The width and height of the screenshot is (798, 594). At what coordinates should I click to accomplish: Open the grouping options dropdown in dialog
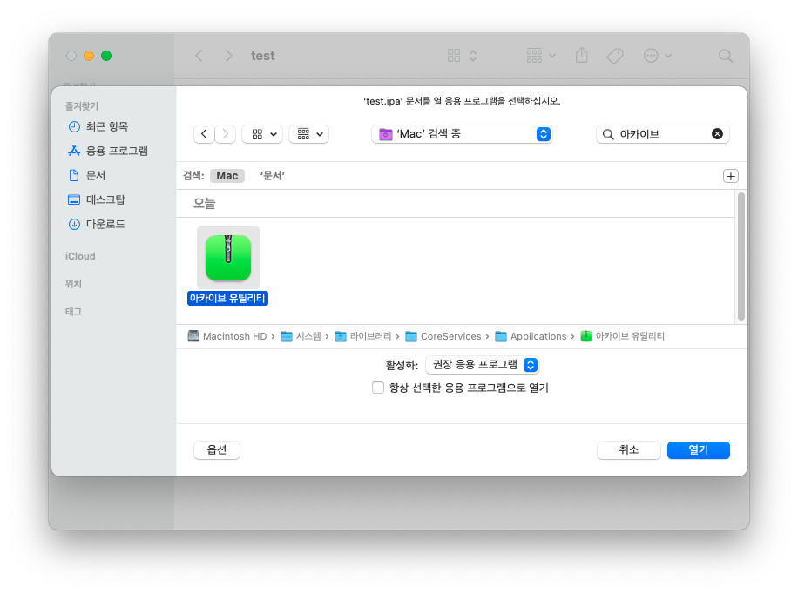coord(309,134)
